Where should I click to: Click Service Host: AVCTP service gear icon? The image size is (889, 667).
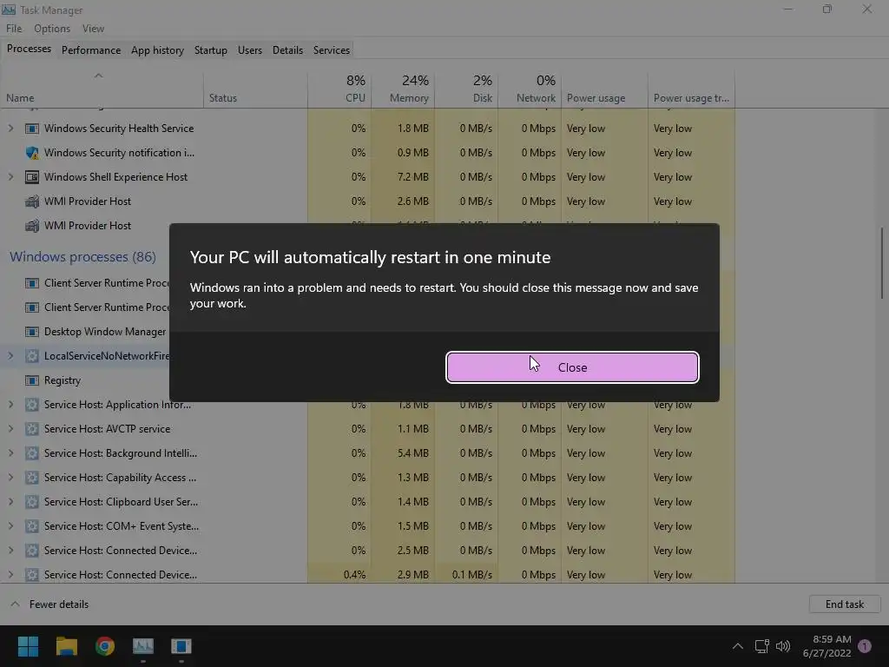(x=32, y=429)
